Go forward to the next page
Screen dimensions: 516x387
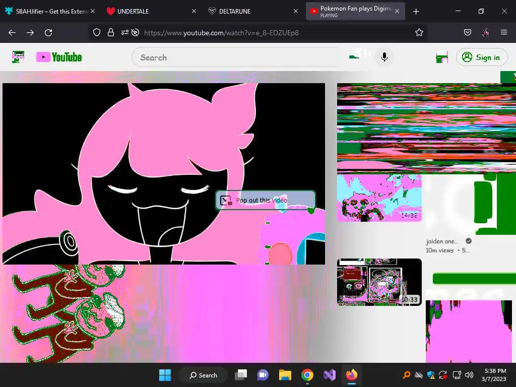[x=30, y=33]
